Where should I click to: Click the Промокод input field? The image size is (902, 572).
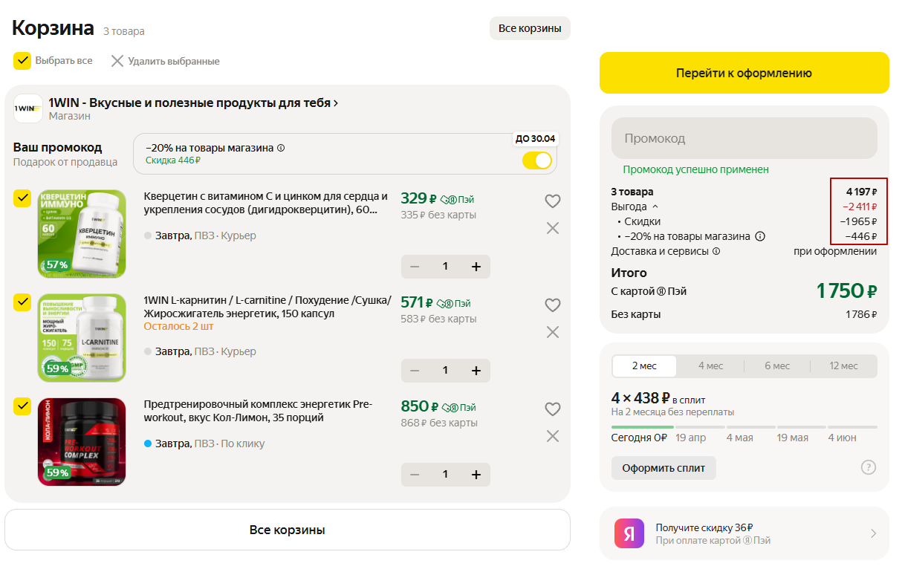[744, 138]
